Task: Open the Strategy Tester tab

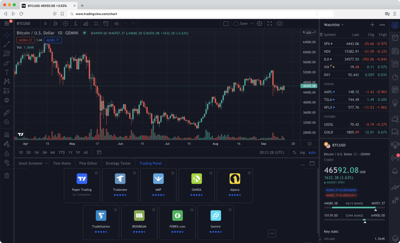Action: (118, 163)
